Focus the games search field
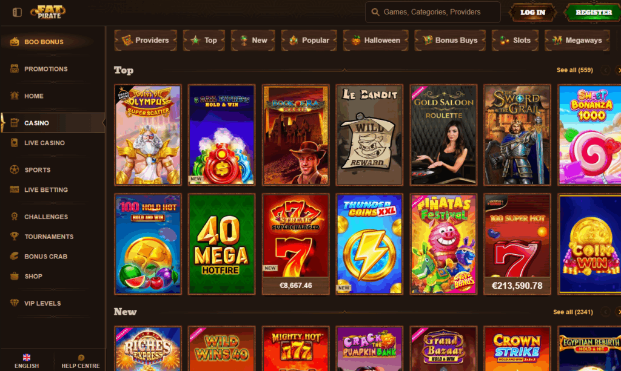 (x=433, y=12)
